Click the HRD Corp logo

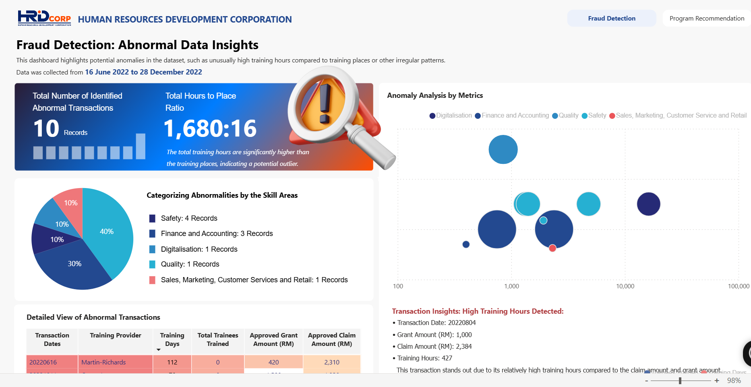coord(44,18)
